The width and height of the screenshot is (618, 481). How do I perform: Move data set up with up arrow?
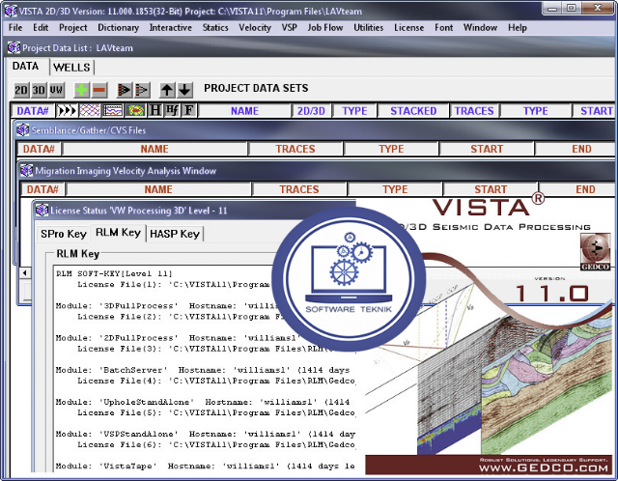coord(167,90)
